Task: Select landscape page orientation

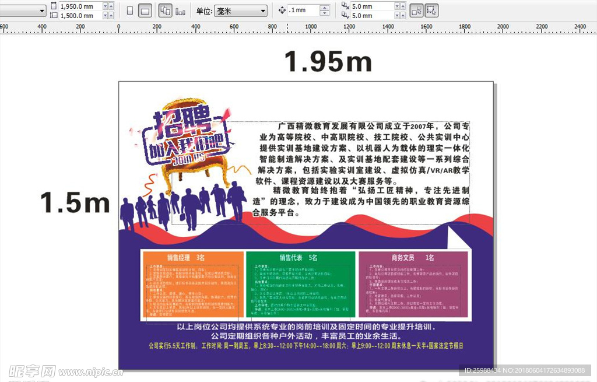Action: click(145, 10)
